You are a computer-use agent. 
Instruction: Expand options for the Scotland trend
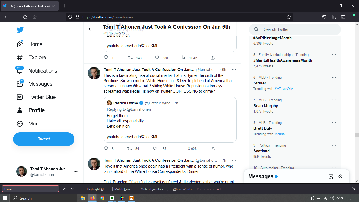tap(334, 145)
